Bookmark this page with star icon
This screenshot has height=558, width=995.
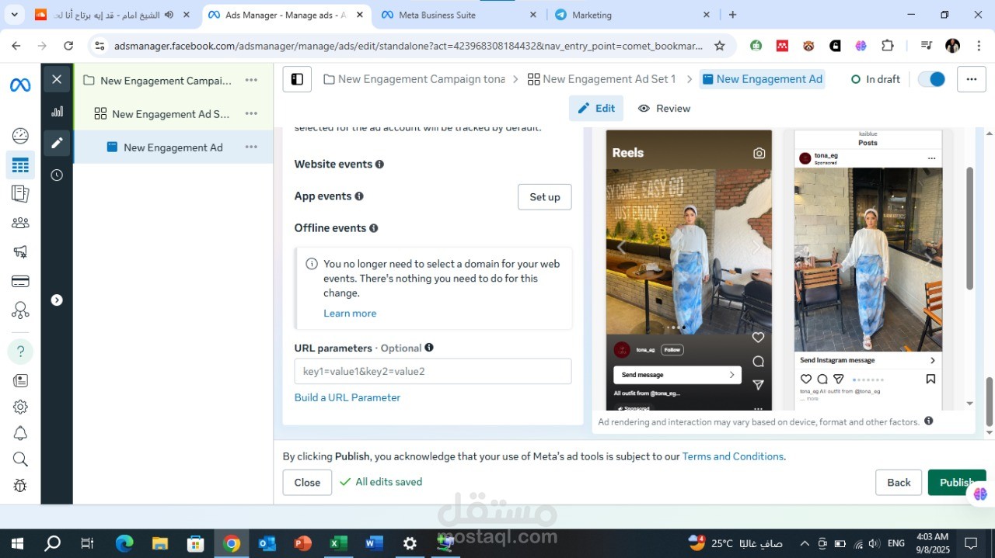click(x=719, y=46)
